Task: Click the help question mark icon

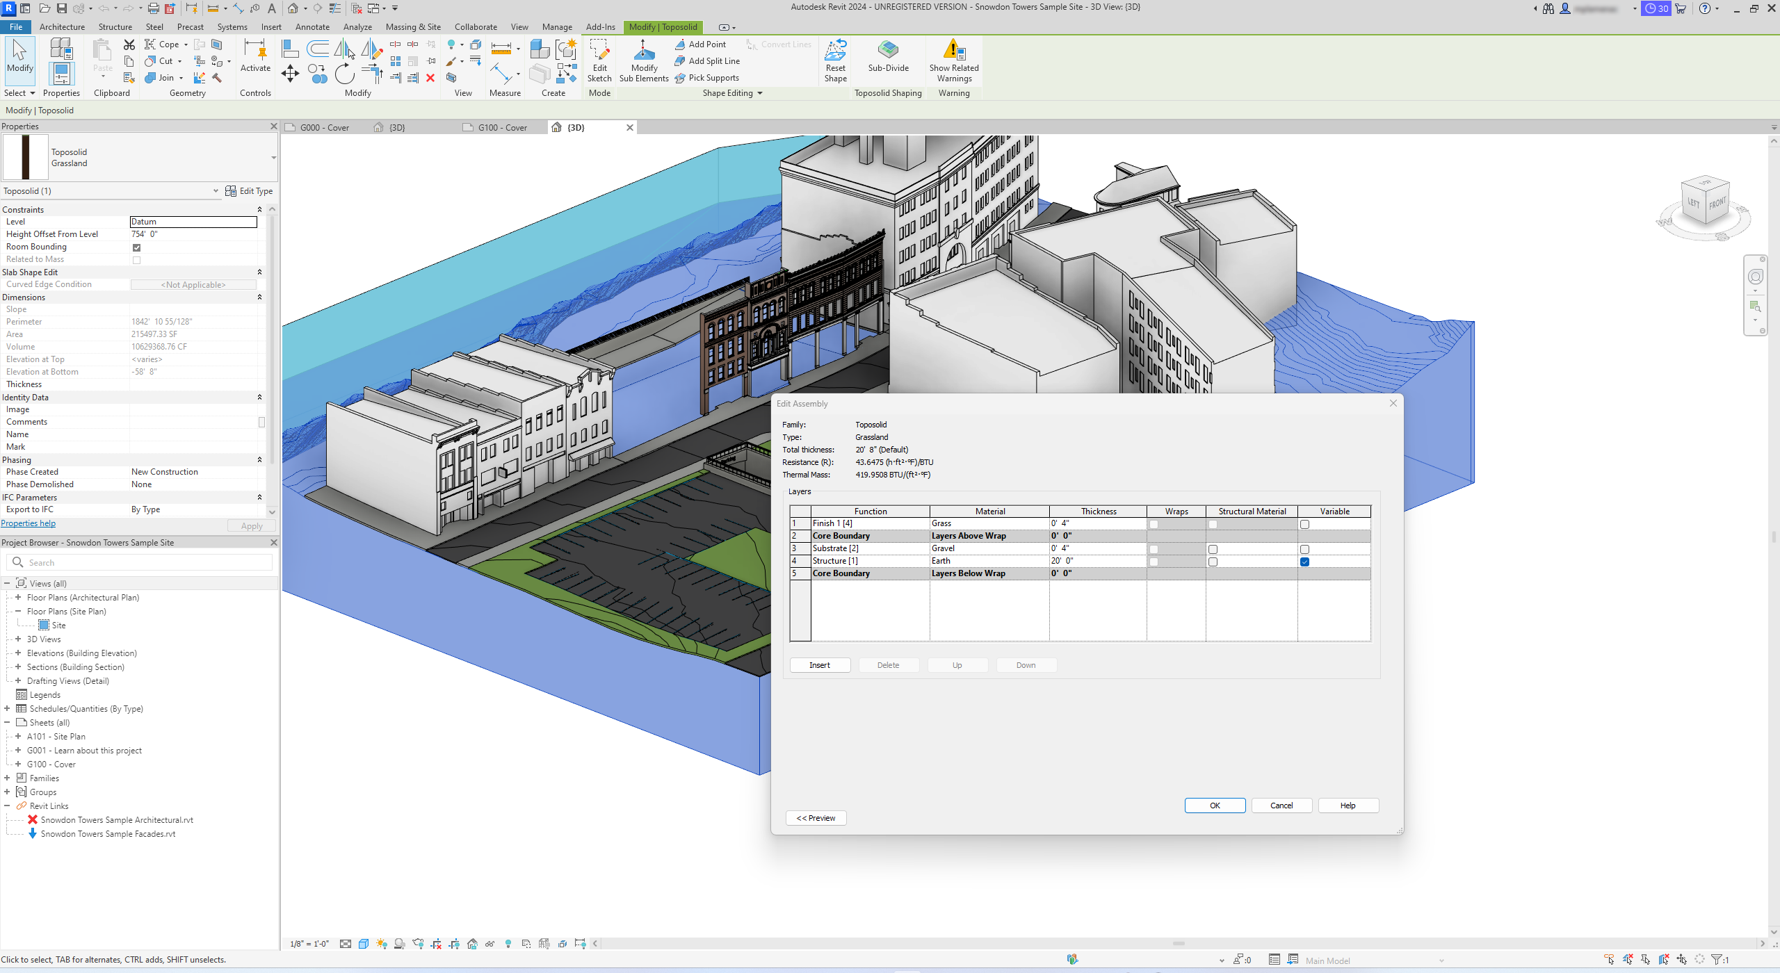Action: (1705, 8)
